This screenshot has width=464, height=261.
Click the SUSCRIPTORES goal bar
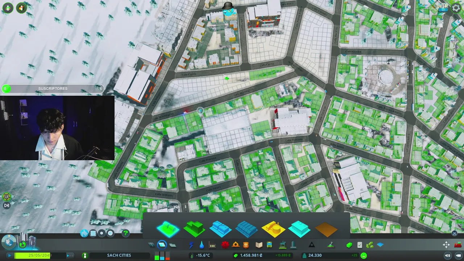tap(53, 88)
